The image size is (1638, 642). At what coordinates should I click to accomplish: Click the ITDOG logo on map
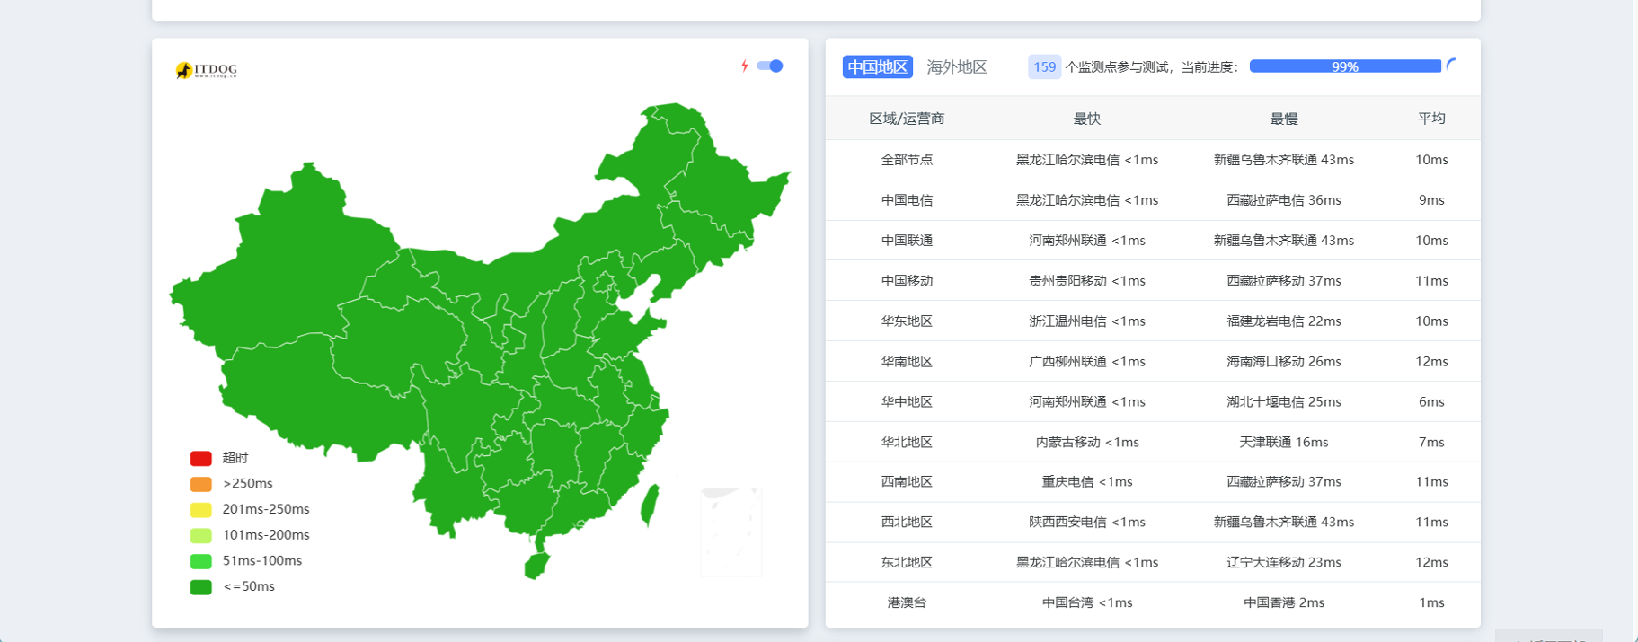(x=207, y=70)
